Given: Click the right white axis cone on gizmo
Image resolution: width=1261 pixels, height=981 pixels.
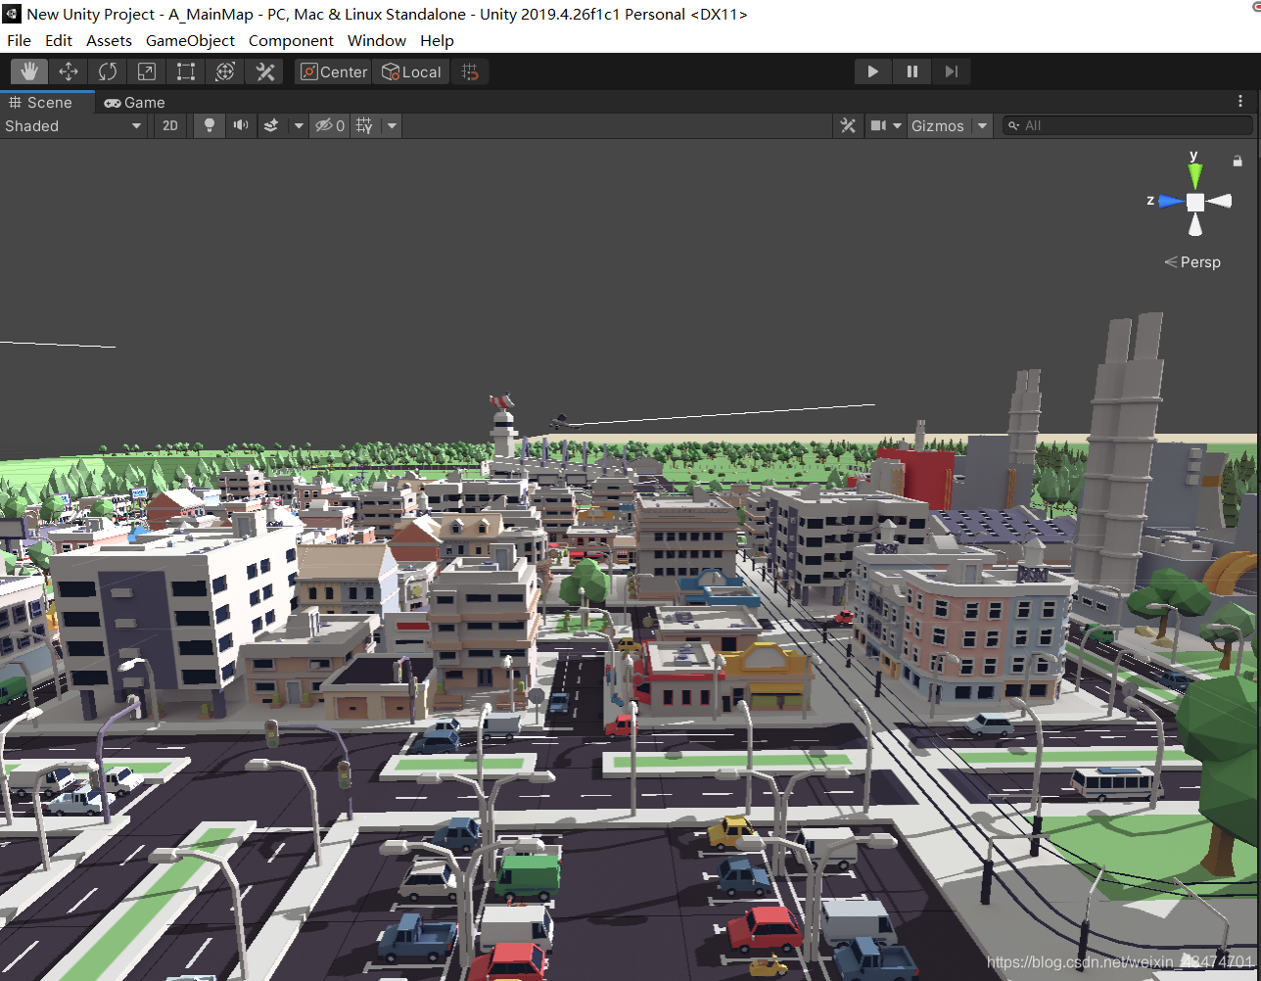Looking at the screenshot, I should (1220, 201).
